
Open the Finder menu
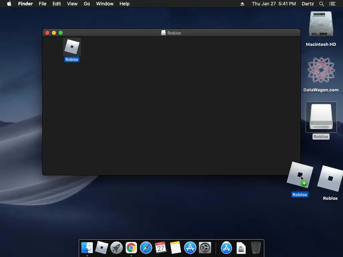[25, 4]
